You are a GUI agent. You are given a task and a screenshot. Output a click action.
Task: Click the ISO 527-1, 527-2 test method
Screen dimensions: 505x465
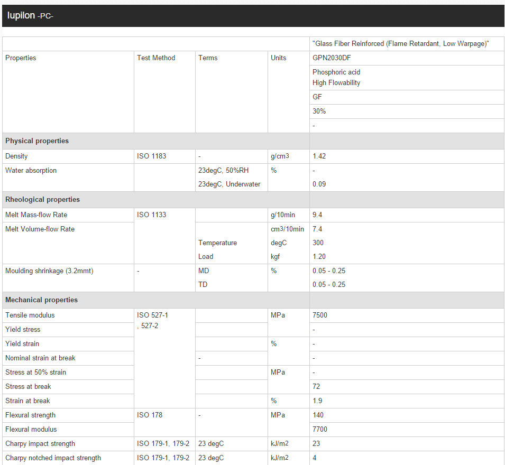click(152, 321)
